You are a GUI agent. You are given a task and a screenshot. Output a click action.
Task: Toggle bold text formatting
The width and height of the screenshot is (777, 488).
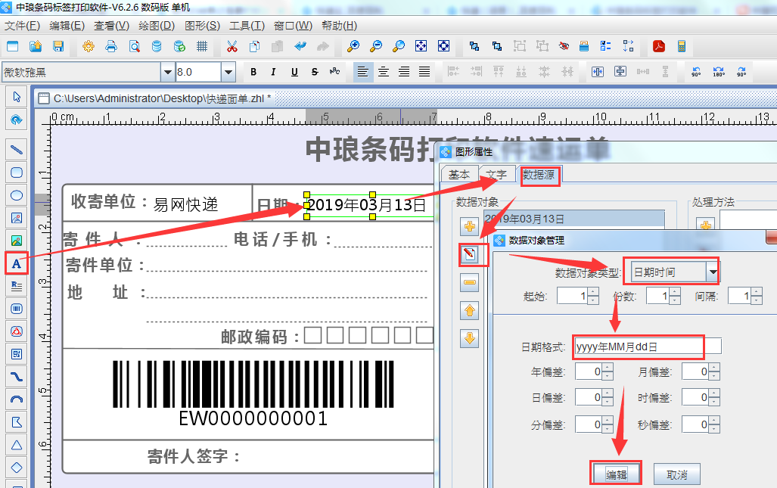pyautogui.click(x=253, y=73)
